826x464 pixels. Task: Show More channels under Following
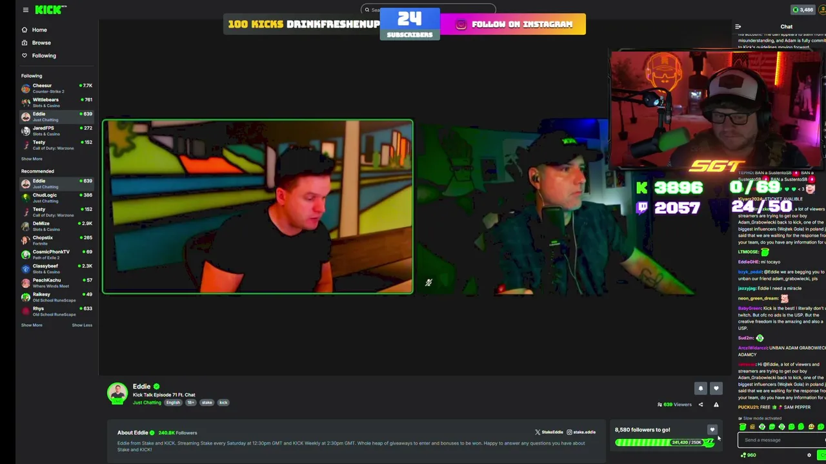32,159
